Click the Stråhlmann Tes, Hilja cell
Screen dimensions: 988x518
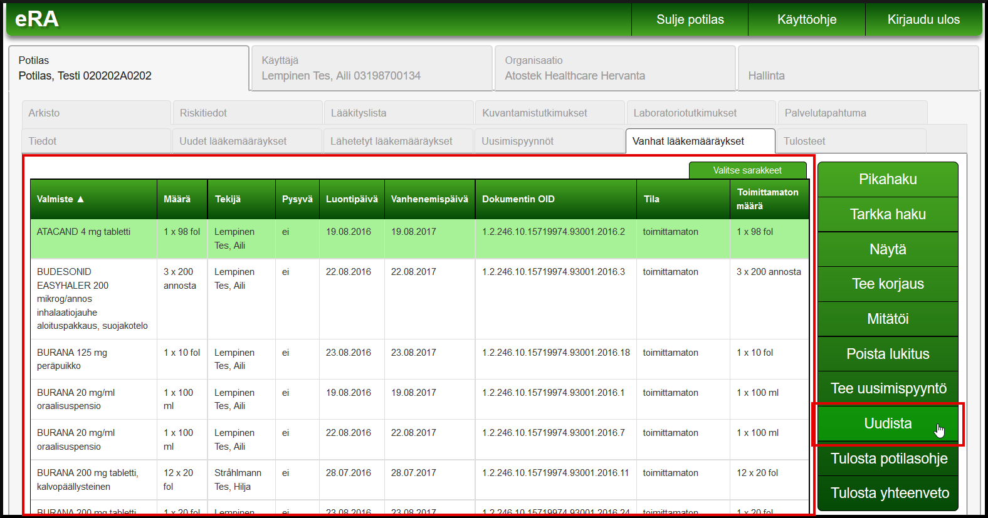pyautogui.click(x=241, y=480)
